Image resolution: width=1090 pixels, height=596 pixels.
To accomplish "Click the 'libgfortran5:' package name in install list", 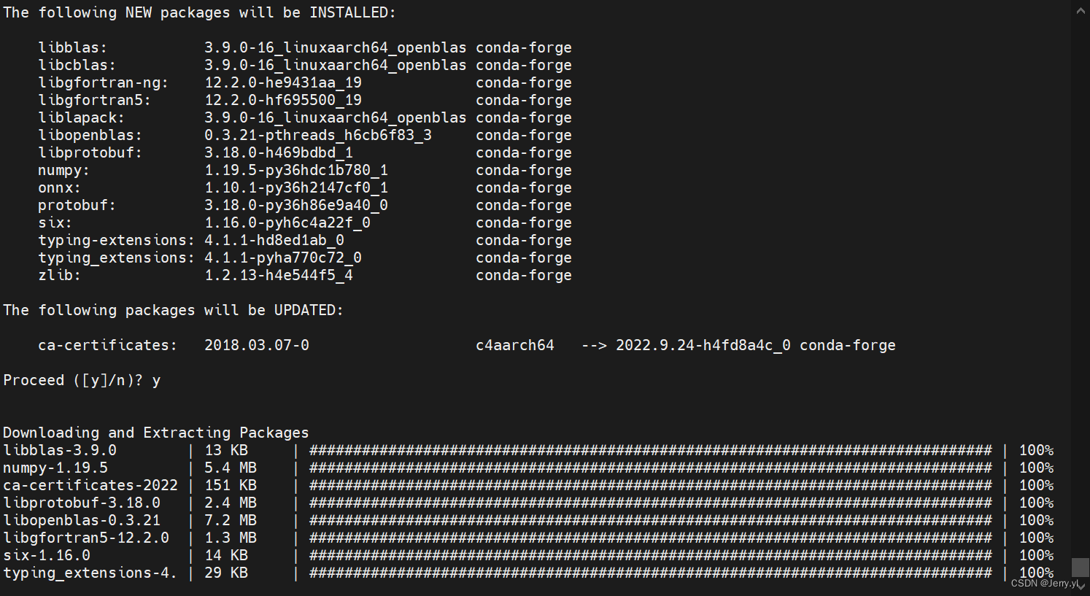I will click(x=95, y=101).
